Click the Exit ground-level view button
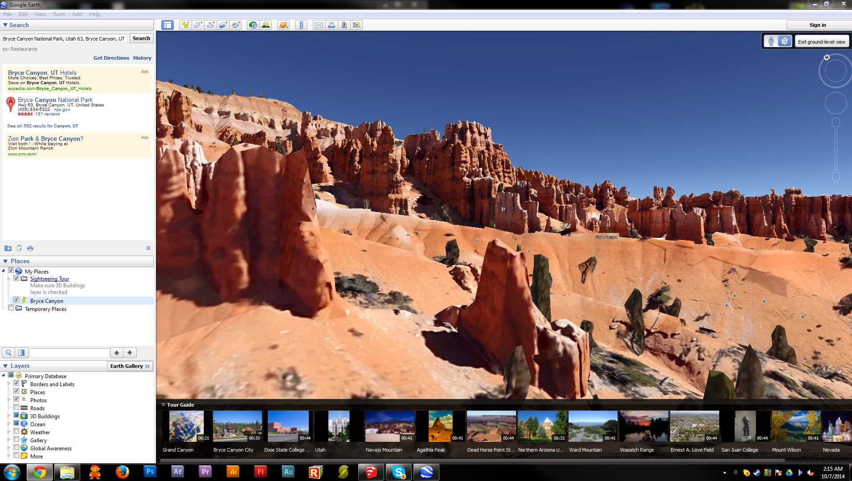 (821, 42)
